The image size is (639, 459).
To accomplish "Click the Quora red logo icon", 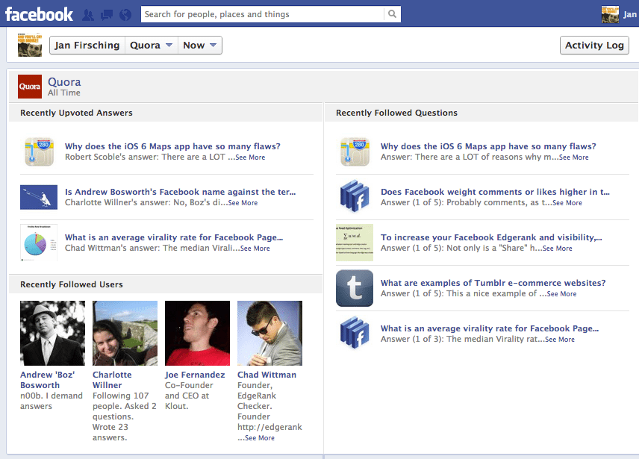I will [x=30, y=87].
